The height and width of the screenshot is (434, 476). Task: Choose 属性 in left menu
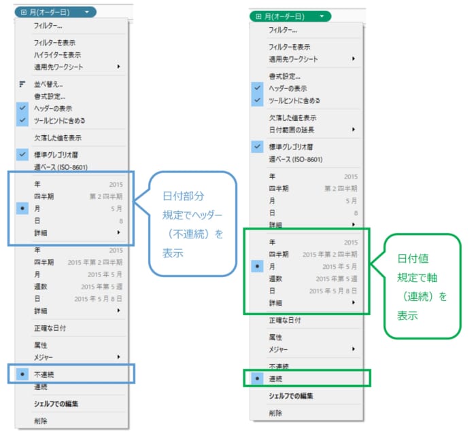coord(71,345)
